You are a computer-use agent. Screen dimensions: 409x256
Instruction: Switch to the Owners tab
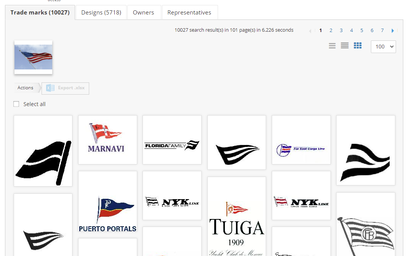[143, 13]
